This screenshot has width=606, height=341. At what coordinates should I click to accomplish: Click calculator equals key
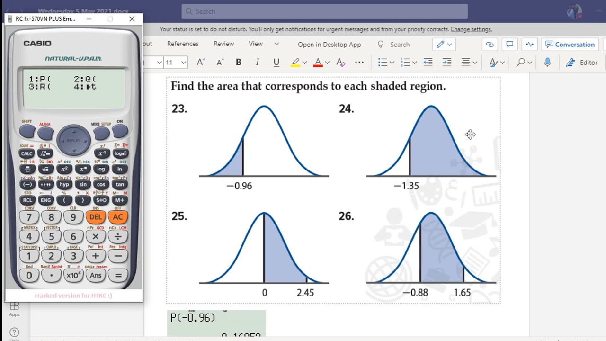tap(118, 275)
